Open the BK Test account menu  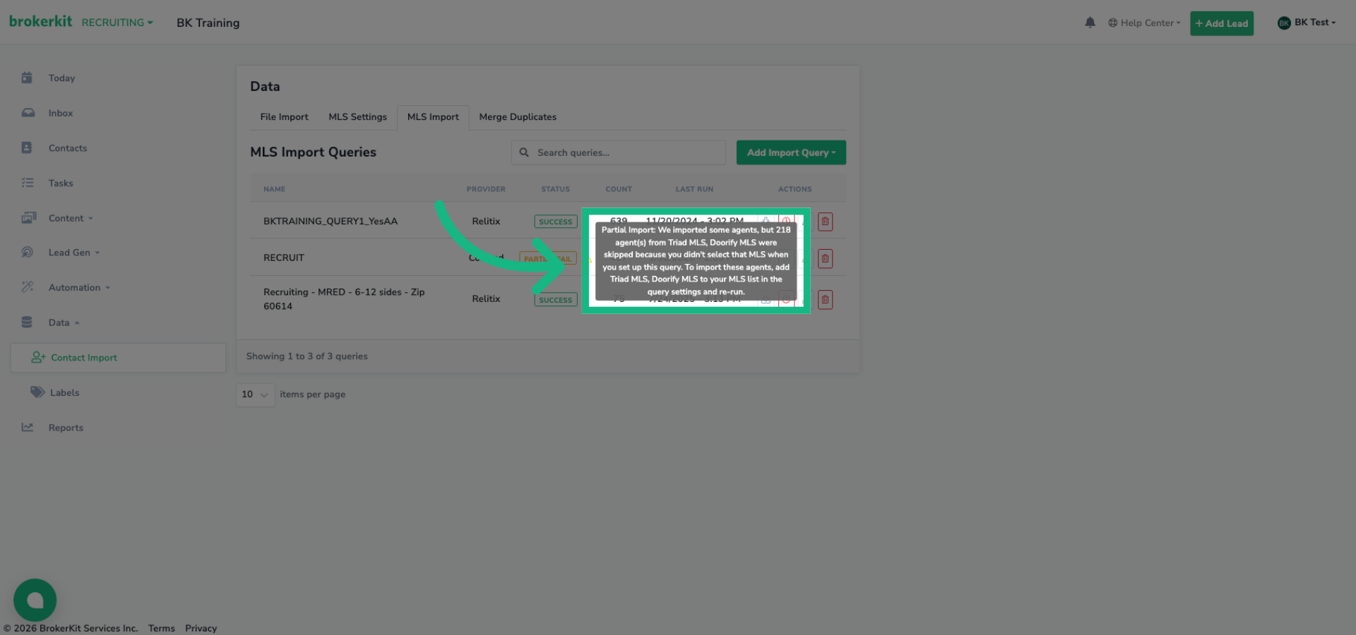click(1307, 23)
